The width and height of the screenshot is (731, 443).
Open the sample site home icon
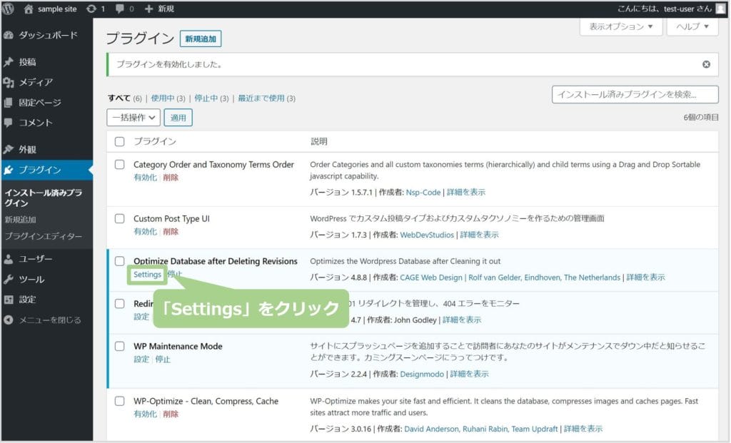(x=29, y=9)
